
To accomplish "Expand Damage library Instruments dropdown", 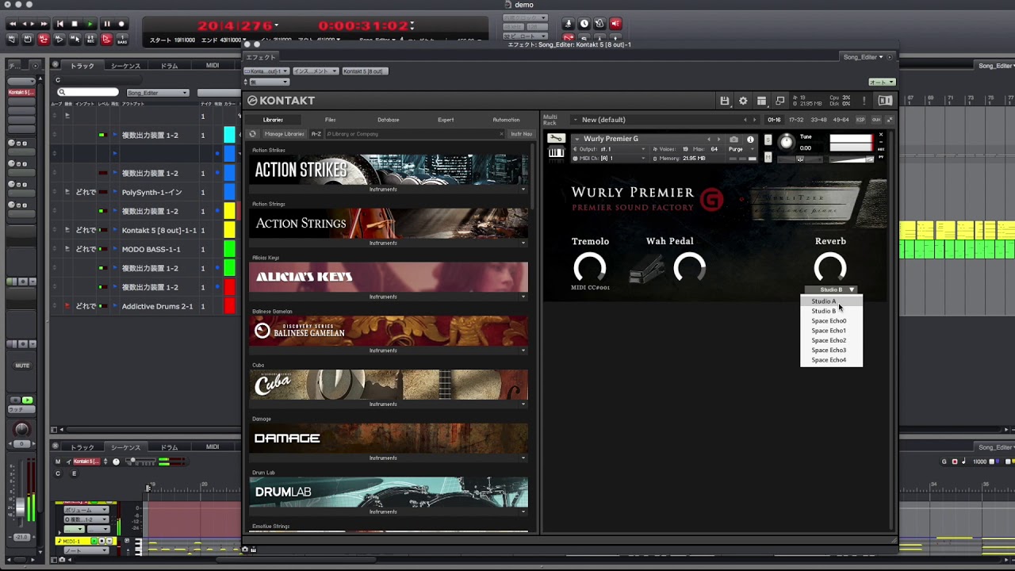I will [x=523, y=458].
